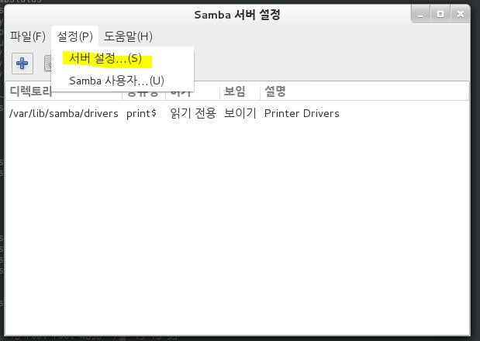Minimize the Samba 서버 설정 window
Image resolution: width=480 pixels, height=341 pixels.
tap(420, 14)
